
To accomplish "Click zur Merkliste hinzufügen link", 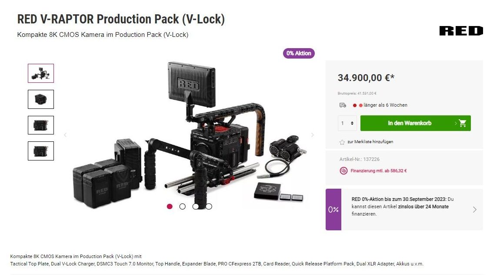I will (x=370, y=141).
